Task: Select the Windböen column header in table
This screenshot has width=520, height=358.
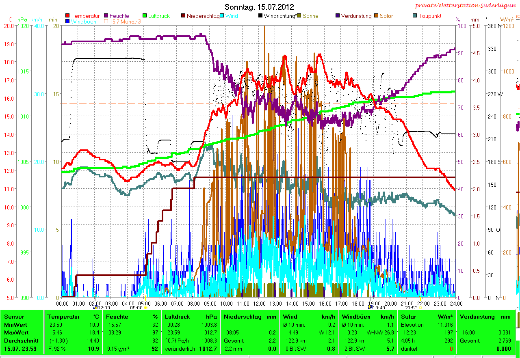Action: pos(355,317)
